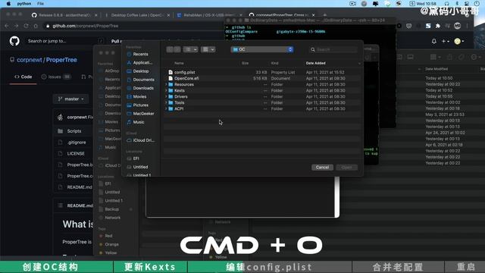This screenshot has width=485, height=273.
Task: Click the back arrow in the open dialog
Action: tap(170, 49)
